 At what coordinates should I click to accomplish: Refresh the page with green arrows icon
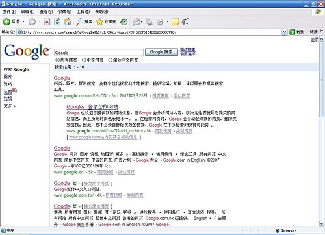point(57,21)
